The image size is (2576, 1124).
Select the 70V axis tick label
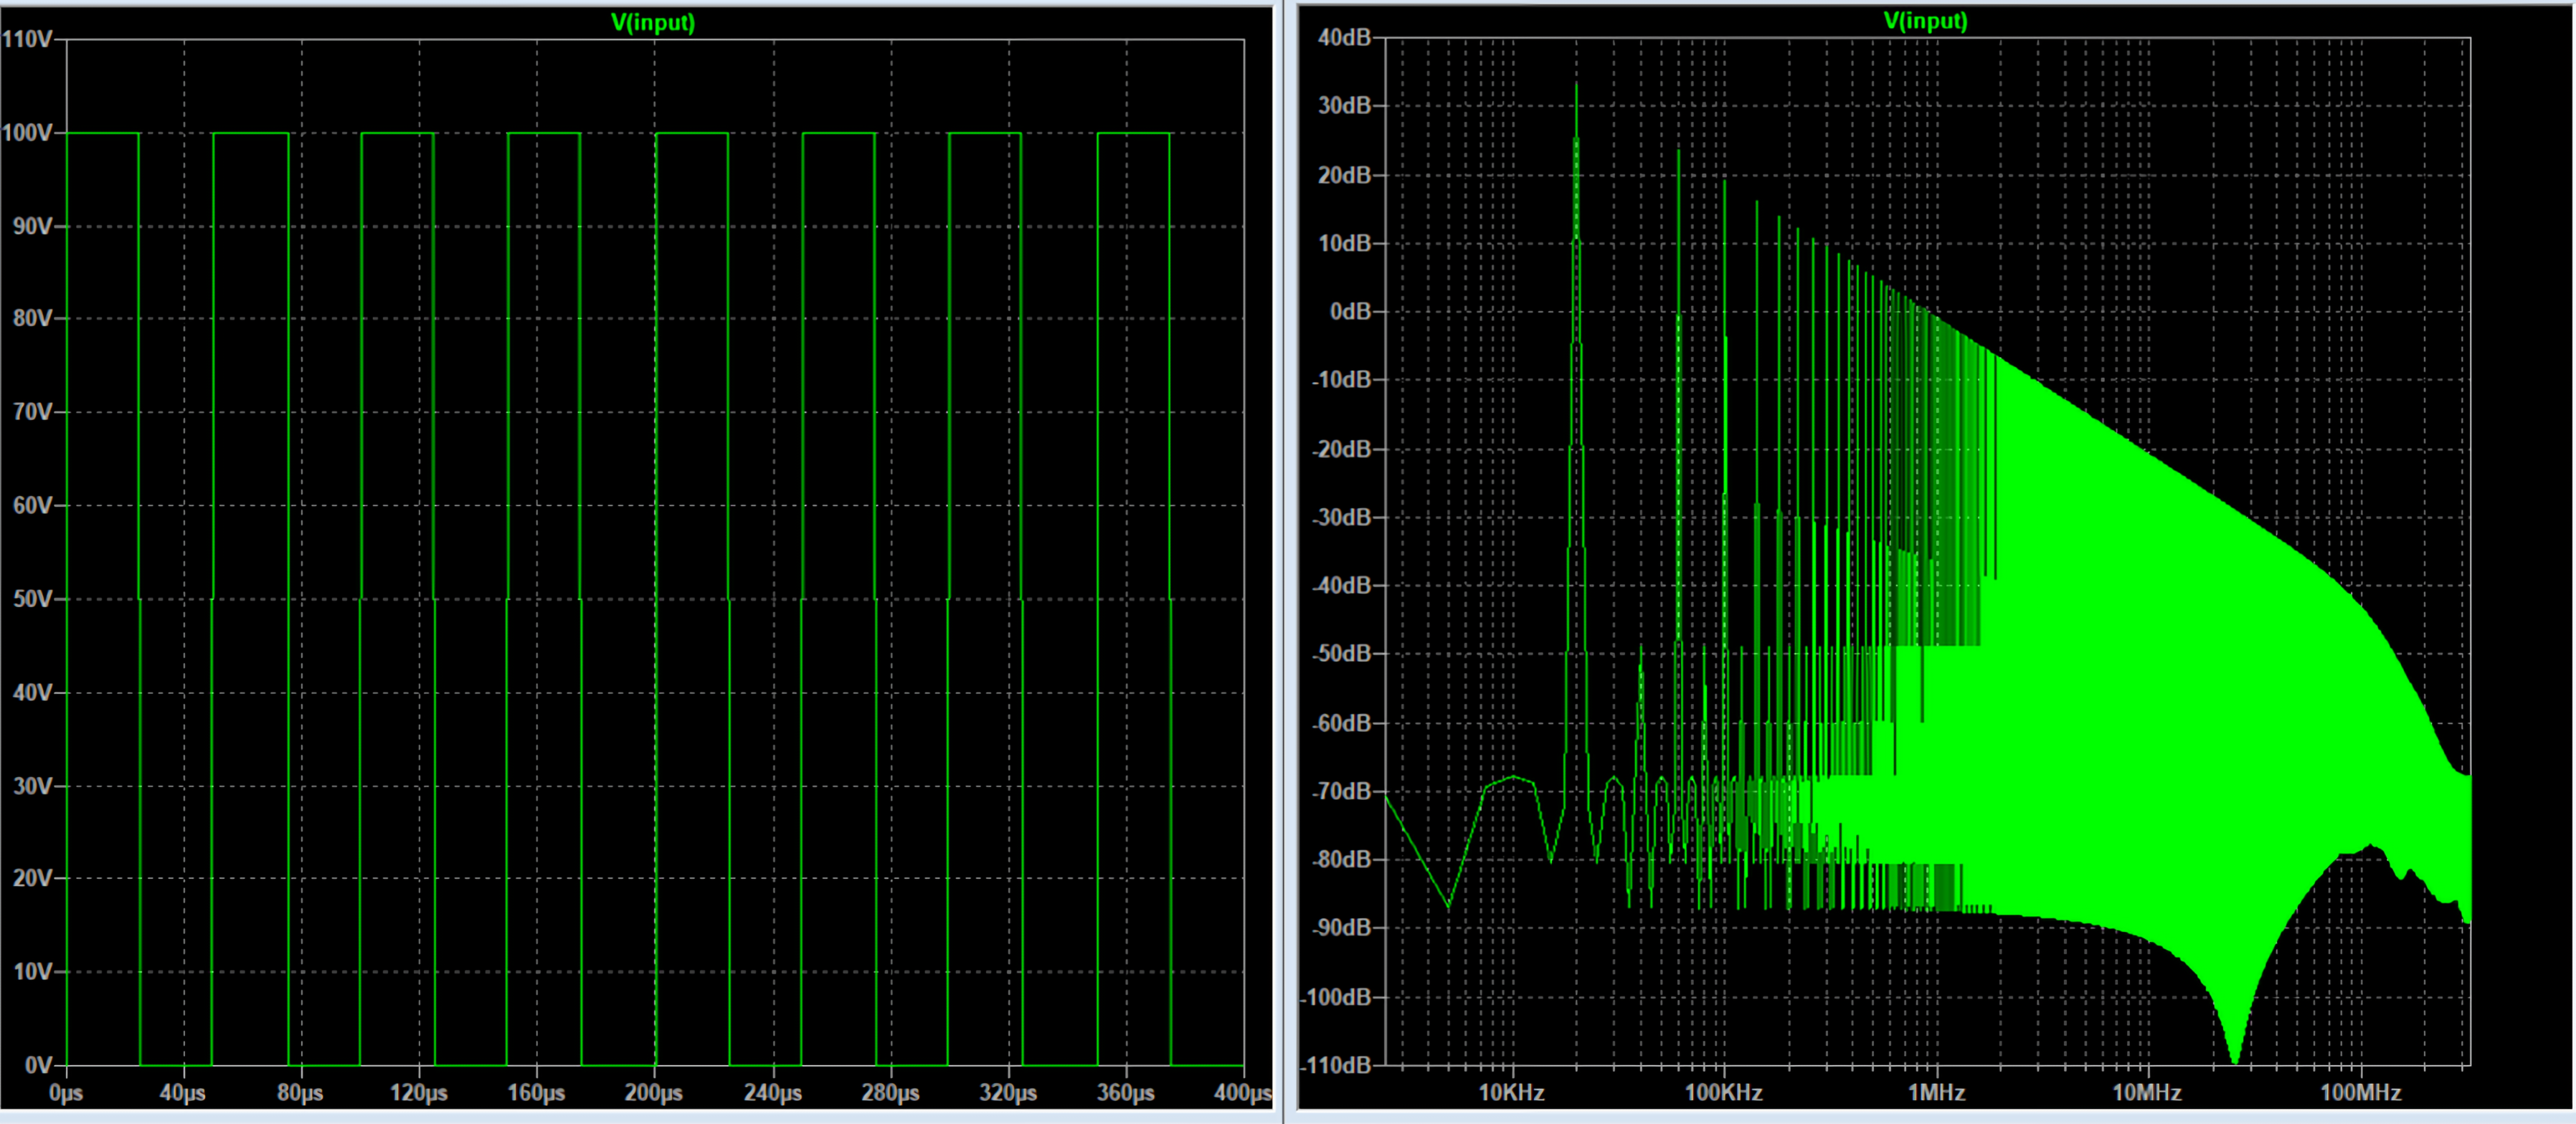tap(32, 411)
